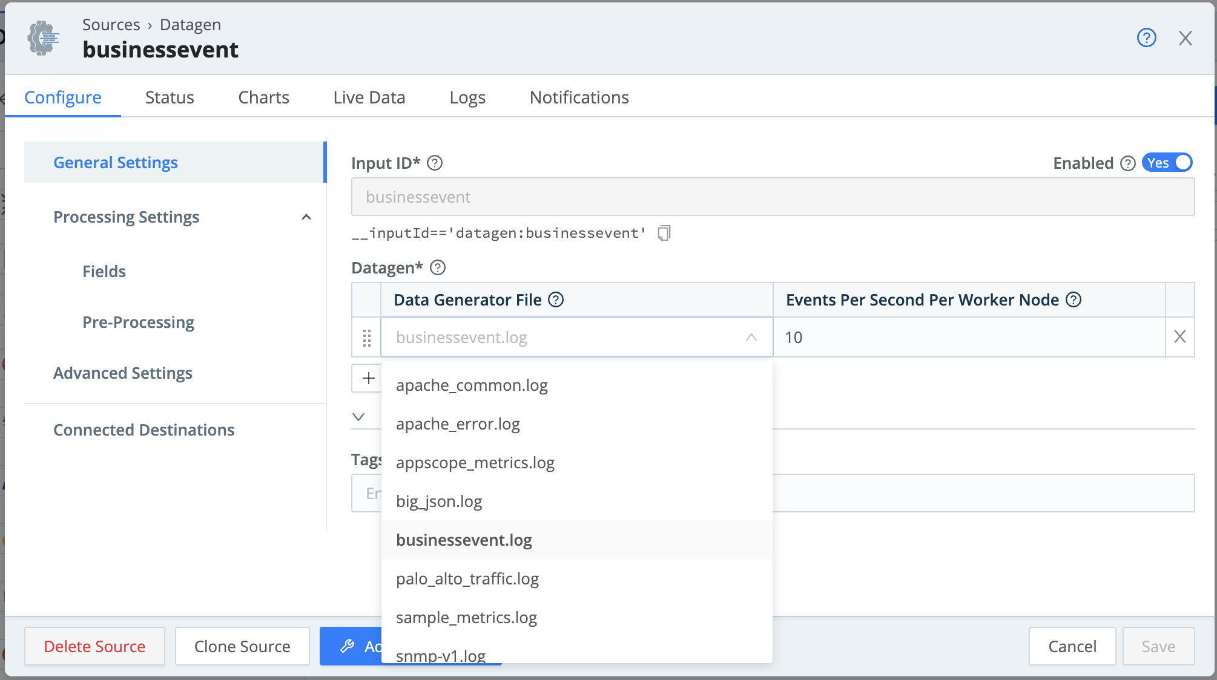Clone this source
Image resolution: width=1217 pixels, height=680 pixels.
242,646
